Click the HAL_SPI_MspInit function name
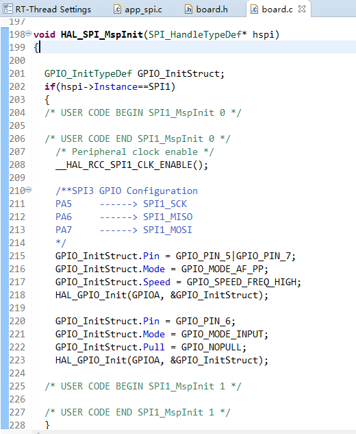356x434 pixels. point(102,34)
